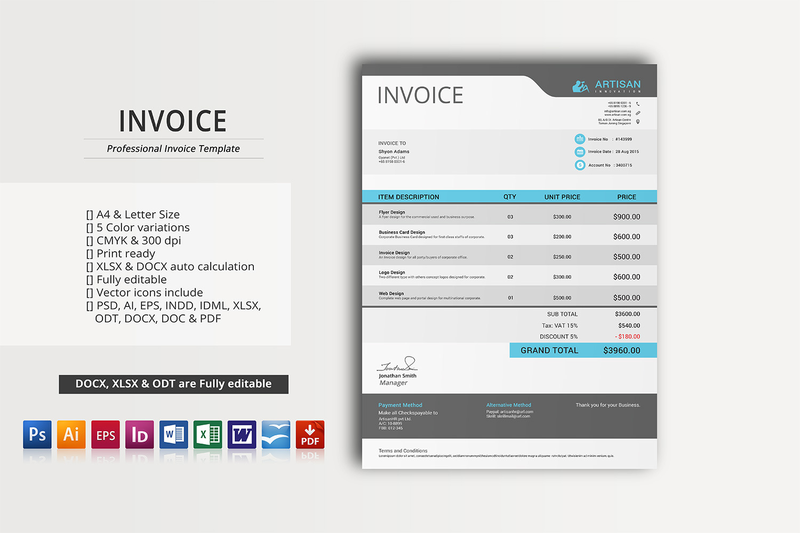The width and height of the screenshot is (800, 533).
Task: Click the 'ITEM DESCRIPTION' column header
Action: [409, 197]
